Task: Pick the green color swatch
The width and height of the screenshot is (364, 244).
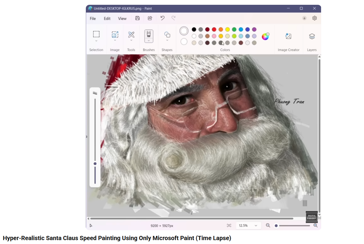Action: (x=234, y=29)
